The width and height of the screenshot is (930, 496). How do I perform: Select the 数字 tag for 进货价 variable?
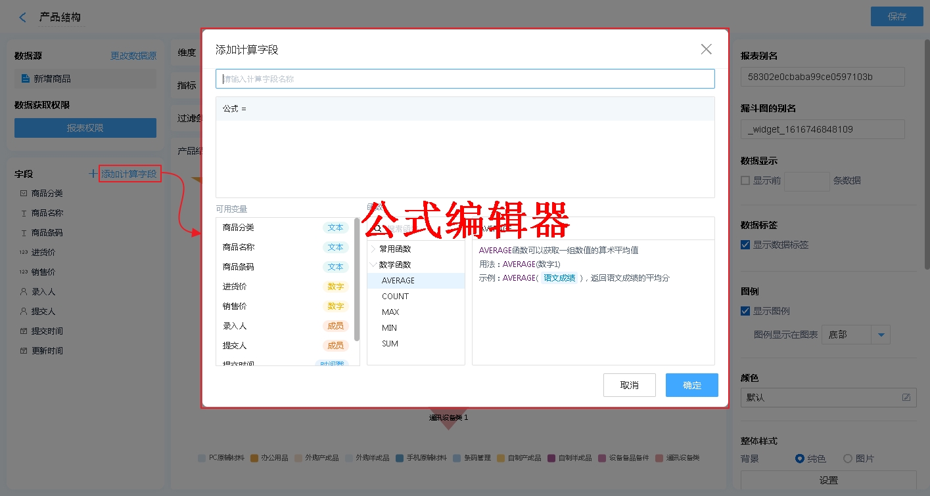click(x=335, y=287)
